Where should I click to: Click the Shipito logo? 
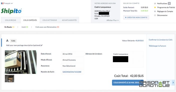(x=11, y=11)
